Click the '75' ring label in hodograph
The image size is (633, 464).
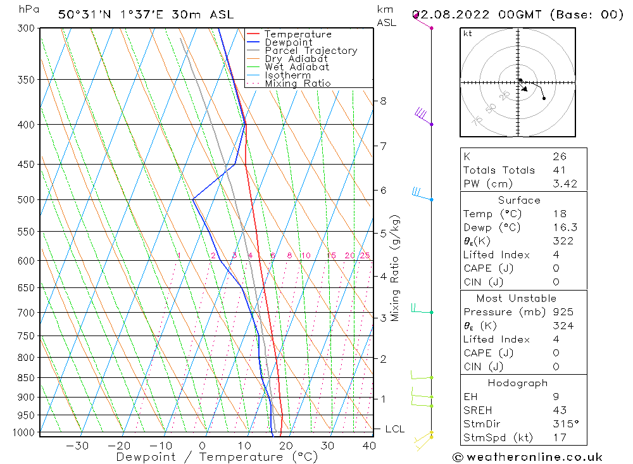pos(477,120)
